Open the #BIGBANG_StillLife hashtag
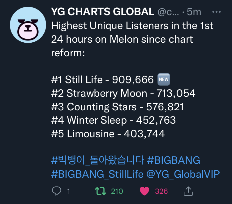 (97, 174)
